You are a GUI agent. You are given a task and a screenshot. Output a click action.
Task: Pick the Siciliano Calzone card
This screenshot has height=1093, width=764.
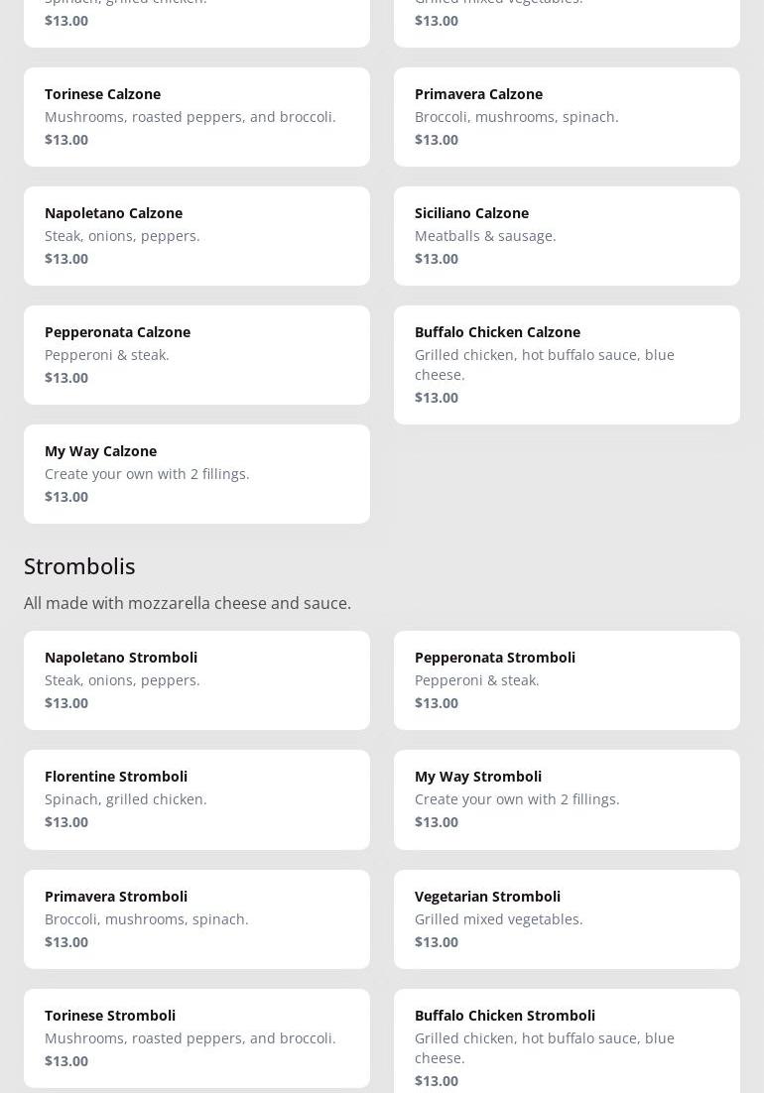(x=567, y=235)
